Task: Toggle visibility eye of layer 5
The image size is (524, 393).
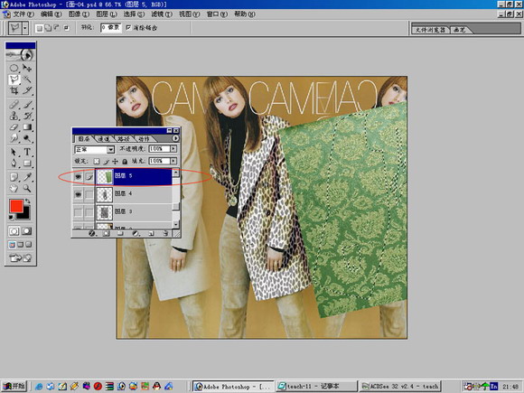Action: 79,176
